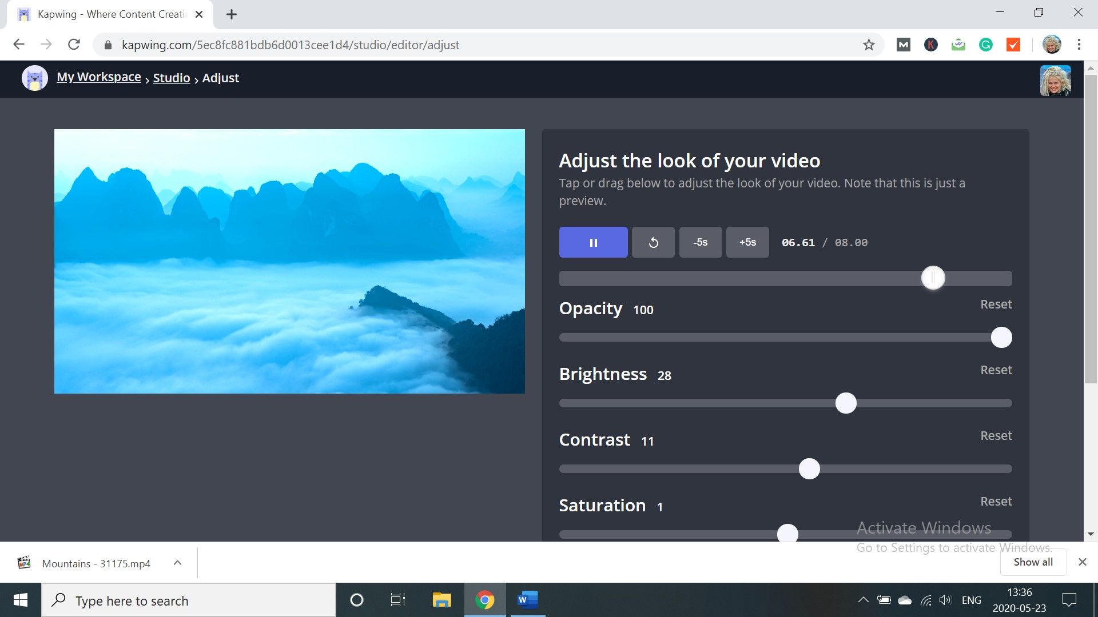Image resolution: width=1098 pixels, height=617 pixels.
Task: Open the Chrome three-dot menu
Action: pos(1079,45)
